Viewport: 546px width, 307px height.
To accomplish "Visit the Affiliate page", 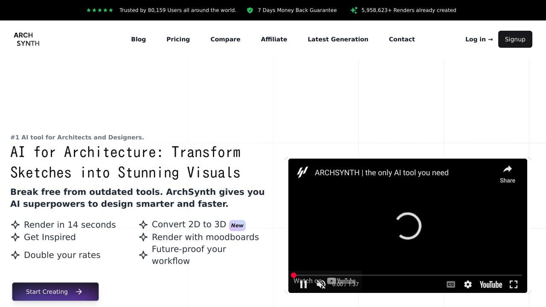I will pos(274,39).
